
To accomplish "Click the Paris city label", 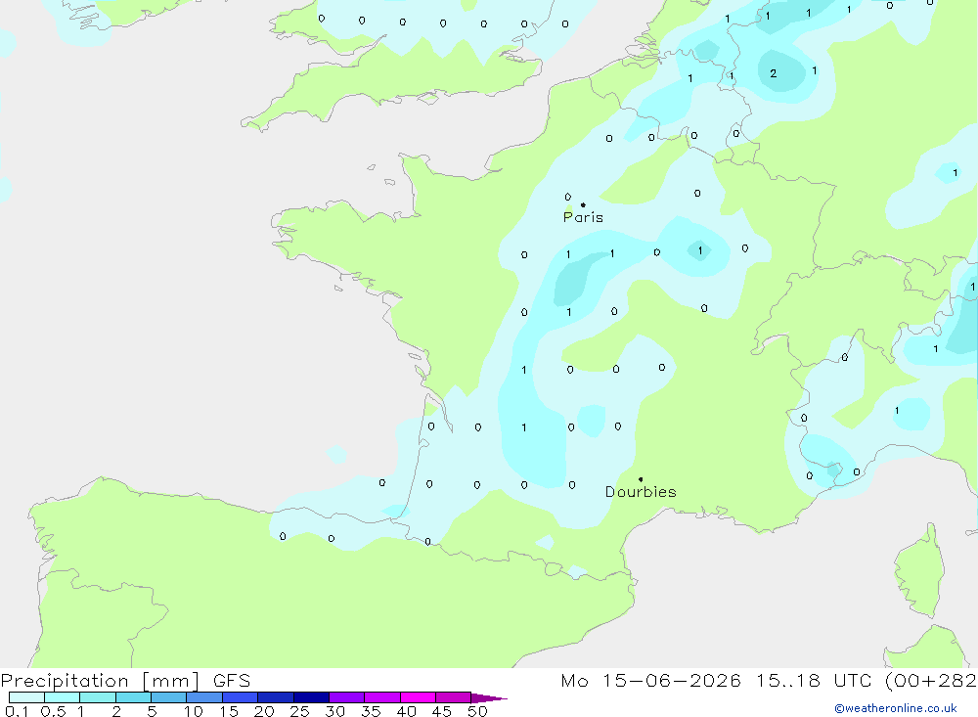I will pyautogui.click(x=583, y=217).
